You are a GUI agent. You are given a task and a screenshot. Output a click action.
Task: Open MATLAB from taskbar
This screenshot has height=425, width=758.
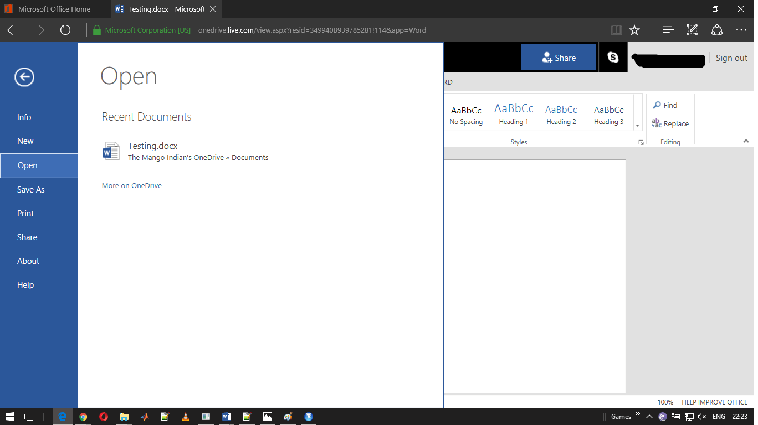coord(145,417)
